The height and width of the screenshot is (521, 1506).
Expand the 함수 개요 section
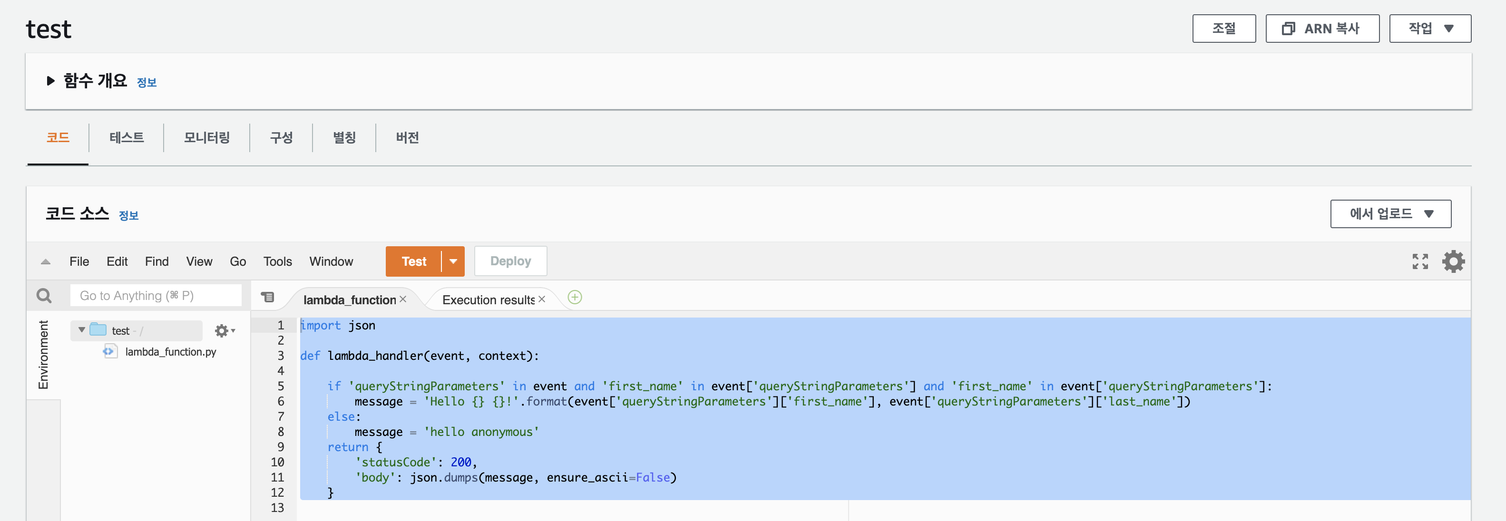51,81
